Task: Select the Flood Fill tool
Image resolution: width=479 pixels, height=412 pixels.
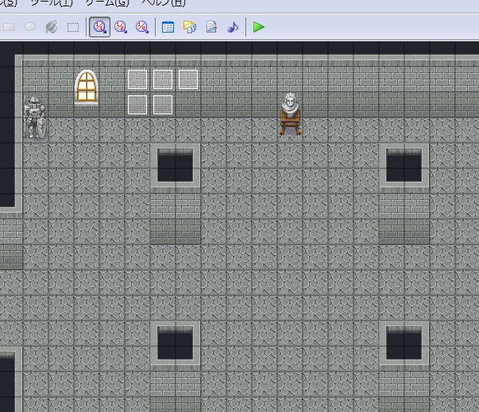Action: tap(52, 27)
